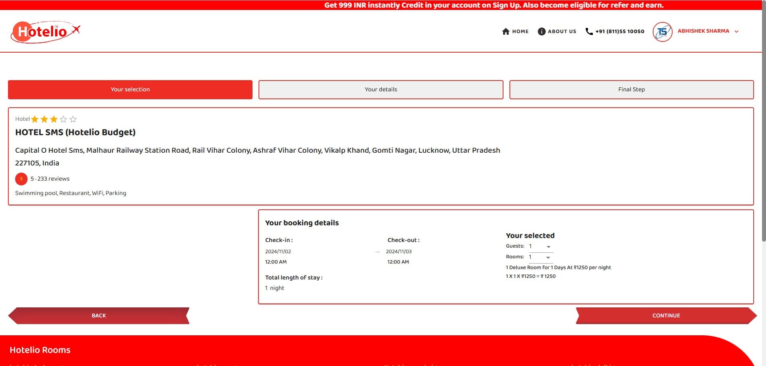Click the Home house icon

[x=505, y=31]
